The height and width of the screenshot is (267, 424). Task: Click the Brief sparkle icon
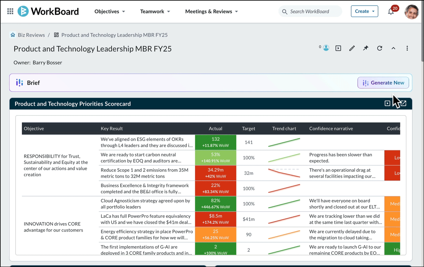pos(19,83)
